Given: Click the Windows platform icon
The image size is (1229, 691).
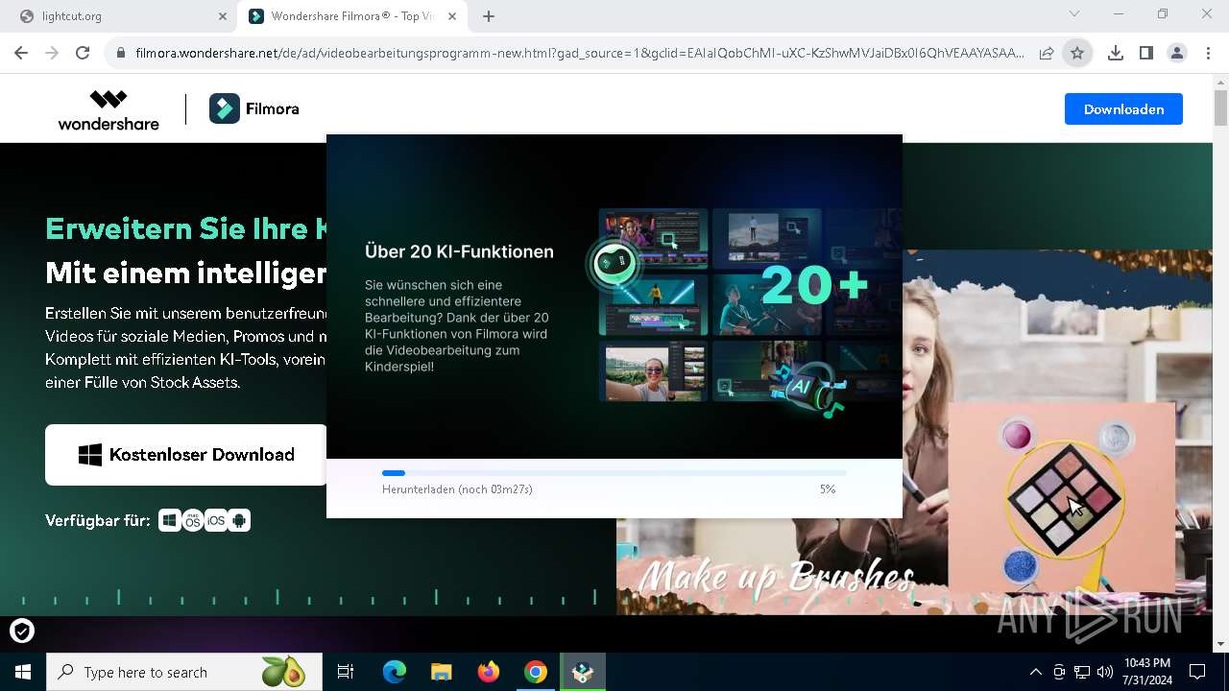Looking at the screenshot, I should click(170, 521).
